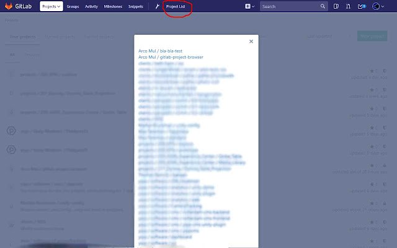
Task: Open the Todos checkmark icon
Action: click(x=362, y=6)
